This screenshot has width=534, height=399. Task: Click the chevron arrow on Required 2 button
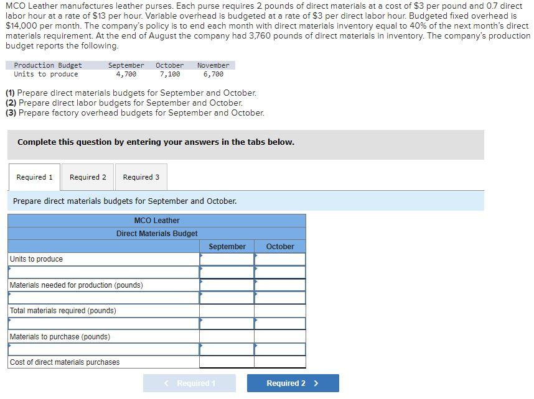(316, 383)
